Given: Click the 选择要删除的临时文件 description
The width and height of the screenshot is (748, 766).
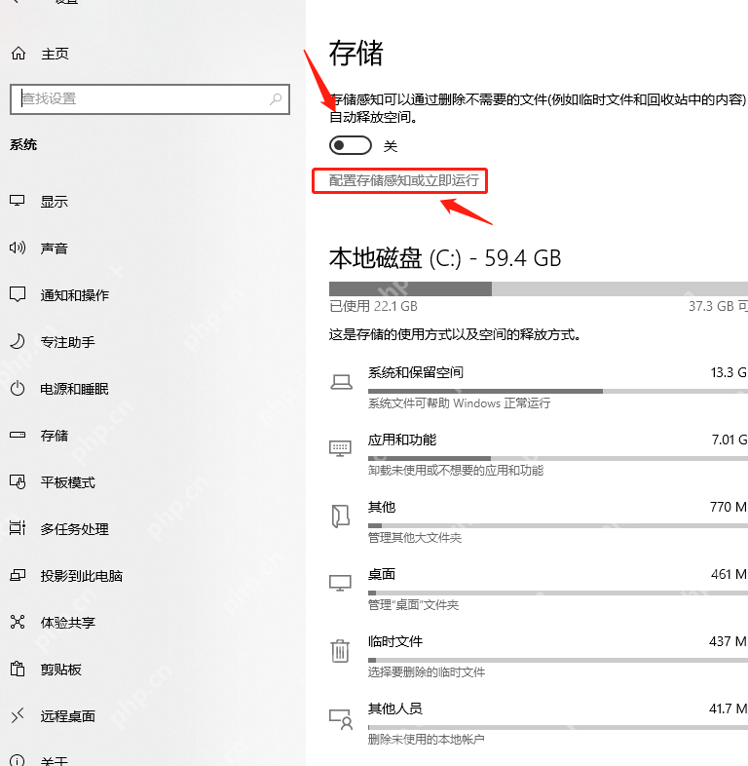Looking at the screenshot, I should (x=427, y=672).
